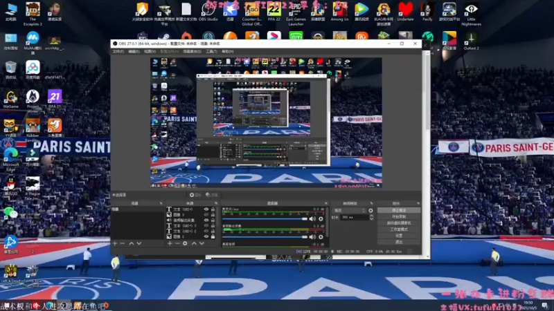Open Undertale heart desktop icon
554x311 pixels.
(x=405, y=12)
